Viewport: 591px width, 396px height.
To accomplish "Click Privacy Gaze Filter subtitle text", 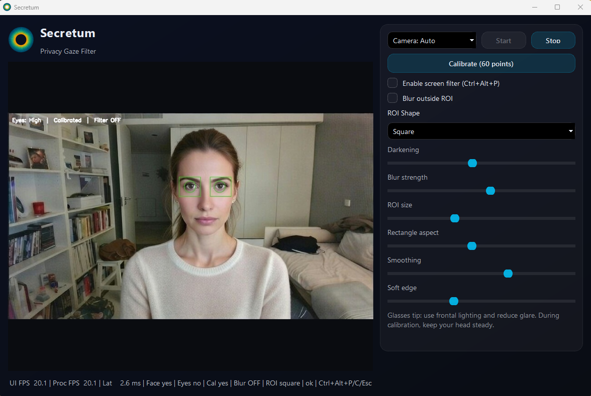I will point(68,51).
